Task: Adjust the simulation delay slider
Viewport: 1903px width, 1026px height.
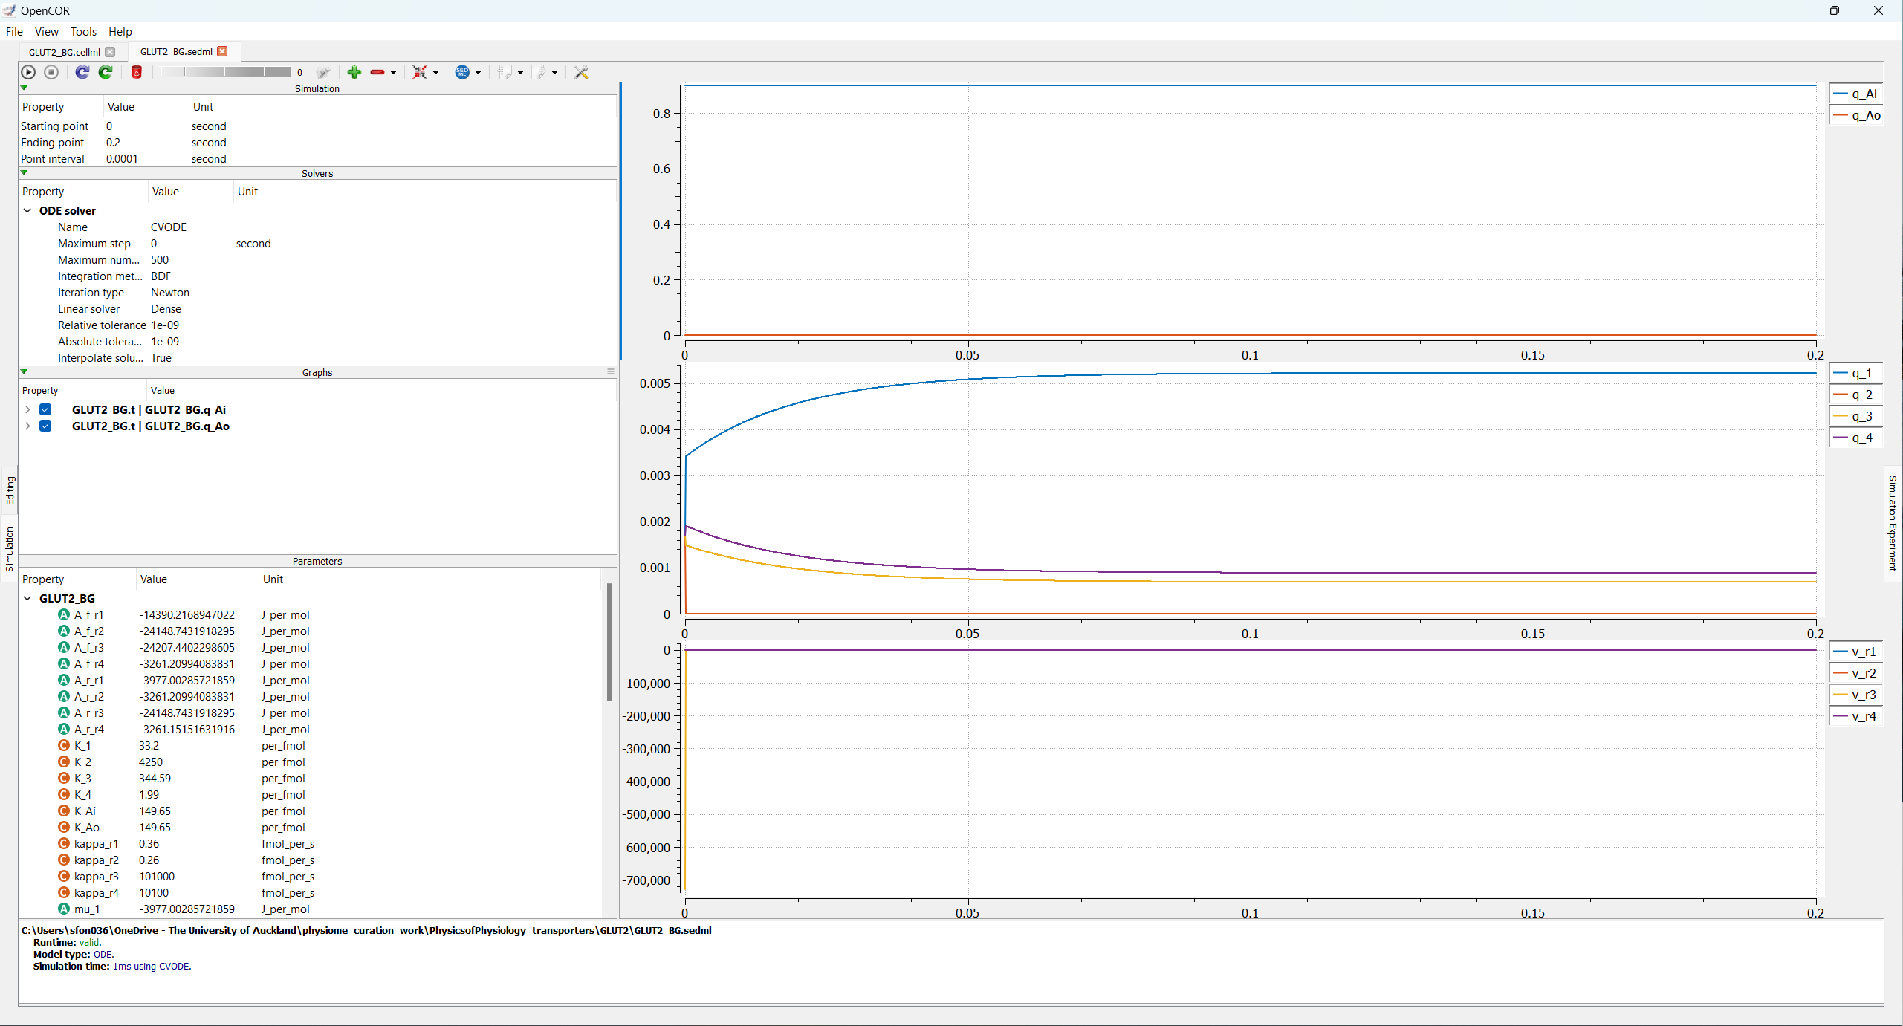Action: pyautogui.click(x=224, y=72)
